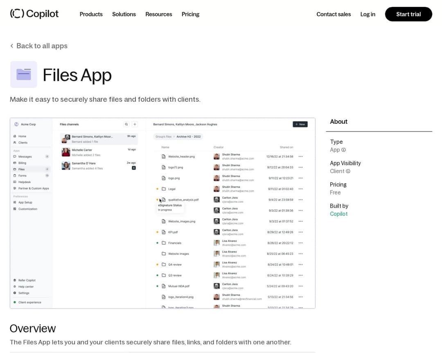The image size is (442, 353).
Task: Click the Copilot logo in header
Action: pyautogui.click(x=34, y=14)
